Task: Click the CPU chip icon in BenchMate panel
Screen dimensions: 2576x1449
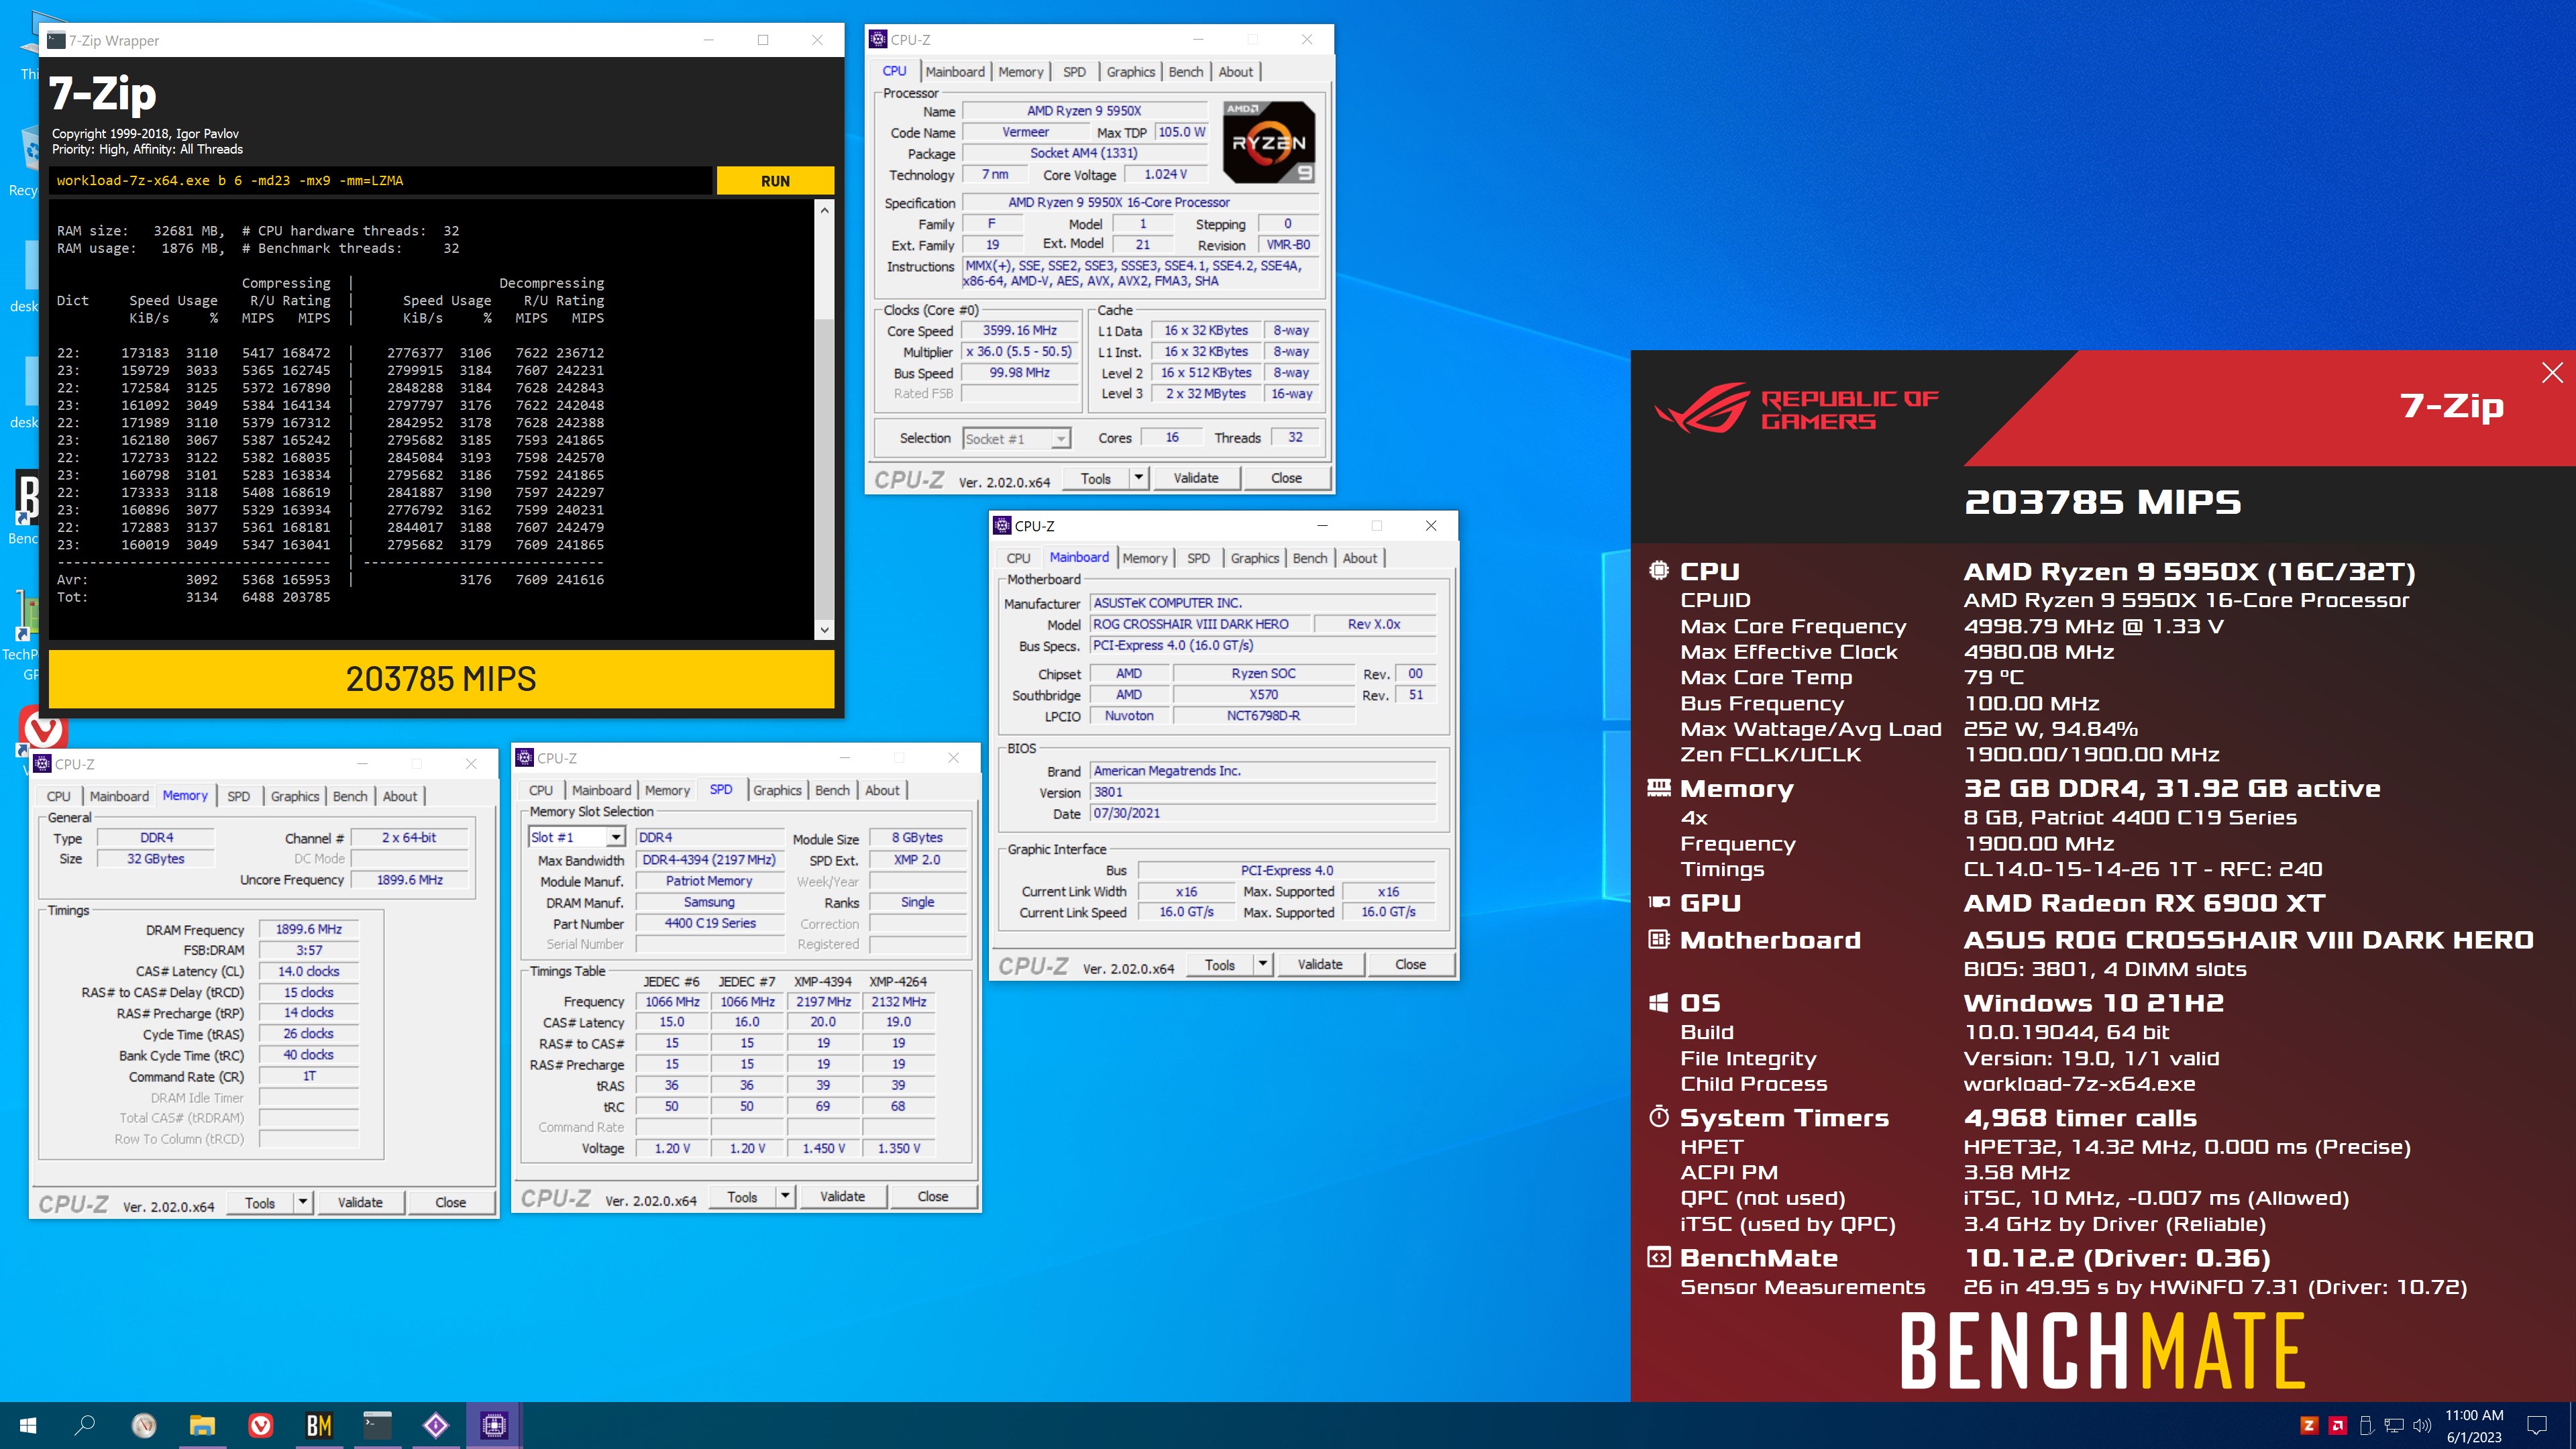Action: tap(1658, 571)
